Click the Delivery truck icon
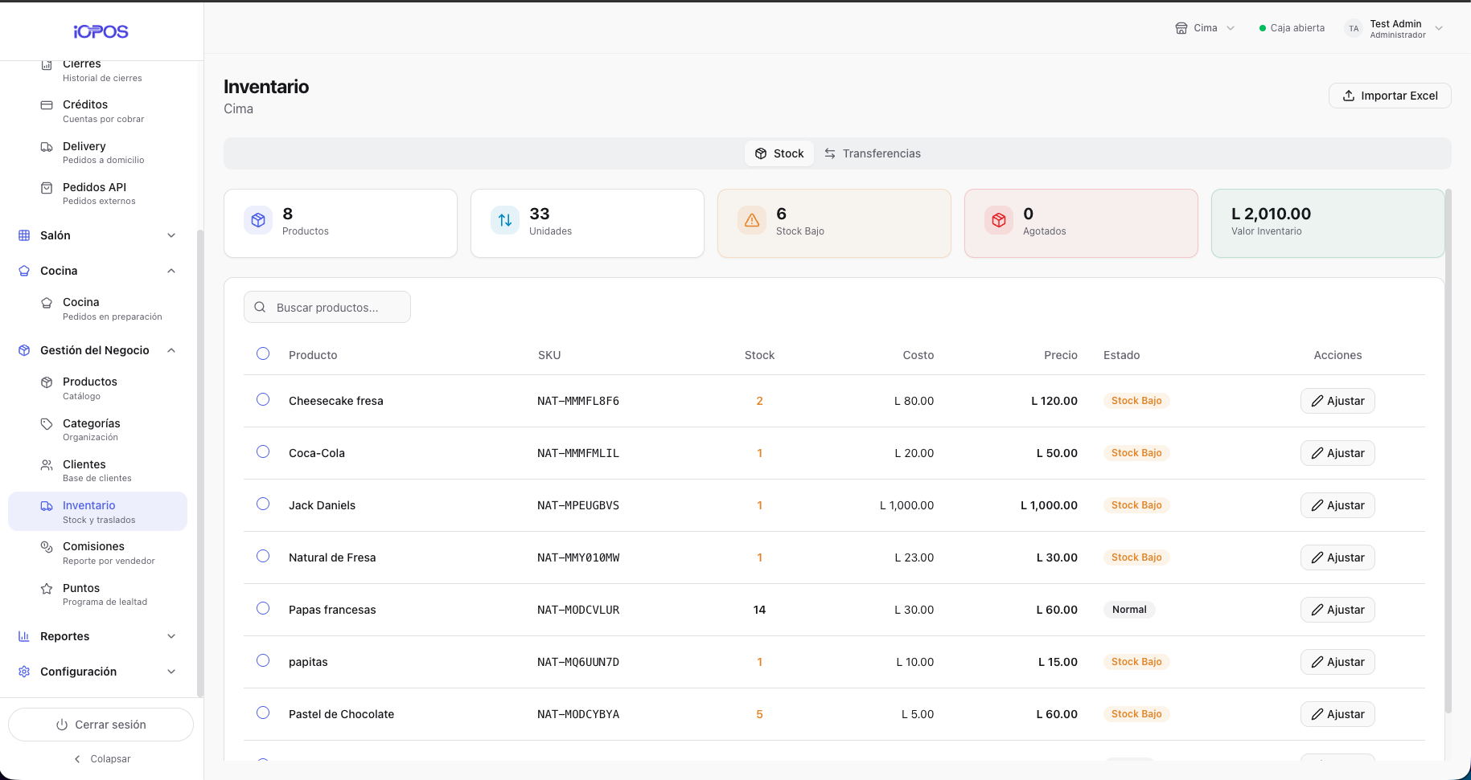 click(47, 147)
